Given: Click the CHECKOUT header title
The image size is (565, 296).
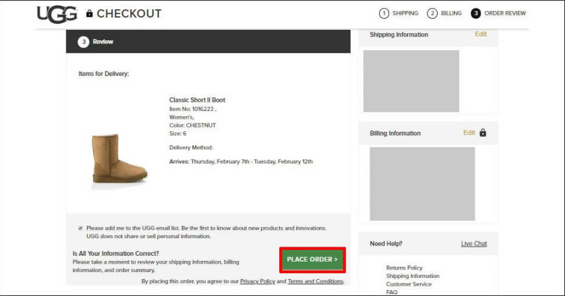Looking at the screenshot, I should click(x=129, y=14).
